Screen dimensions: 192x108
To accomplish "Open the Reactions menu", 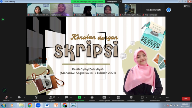I will [x=131, y=98].
